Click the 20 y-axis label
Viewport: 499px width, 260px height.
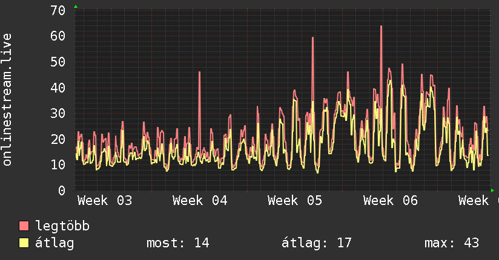[58, 139]
